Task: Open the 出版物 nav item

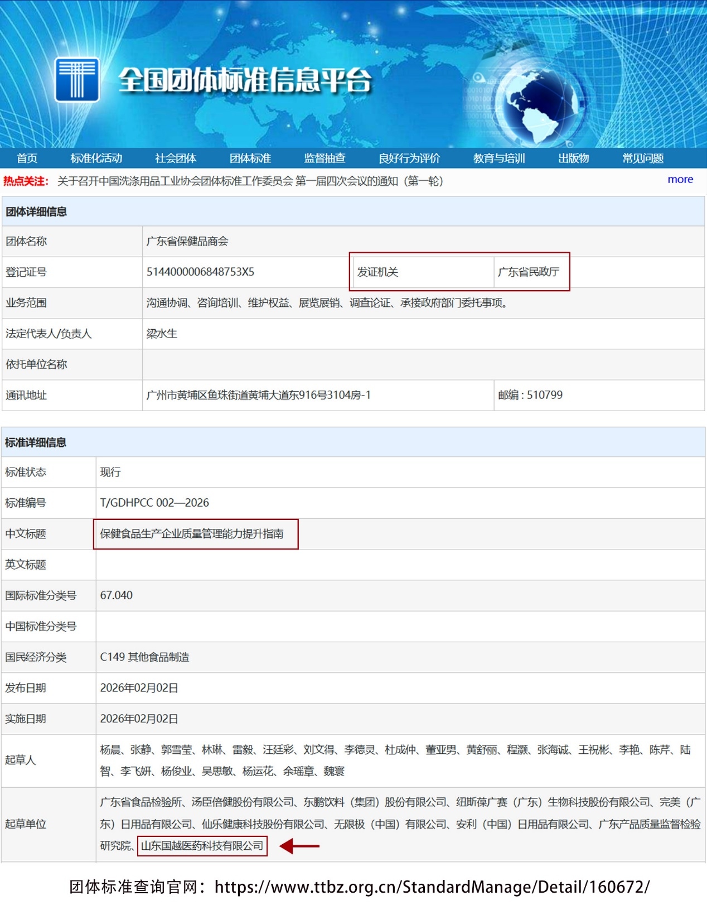Action: (574, 158)
